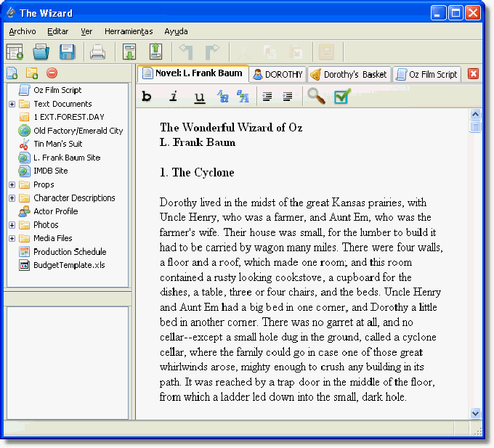
Task: Click the paste clipboard icon
Action: coord(296,52)
